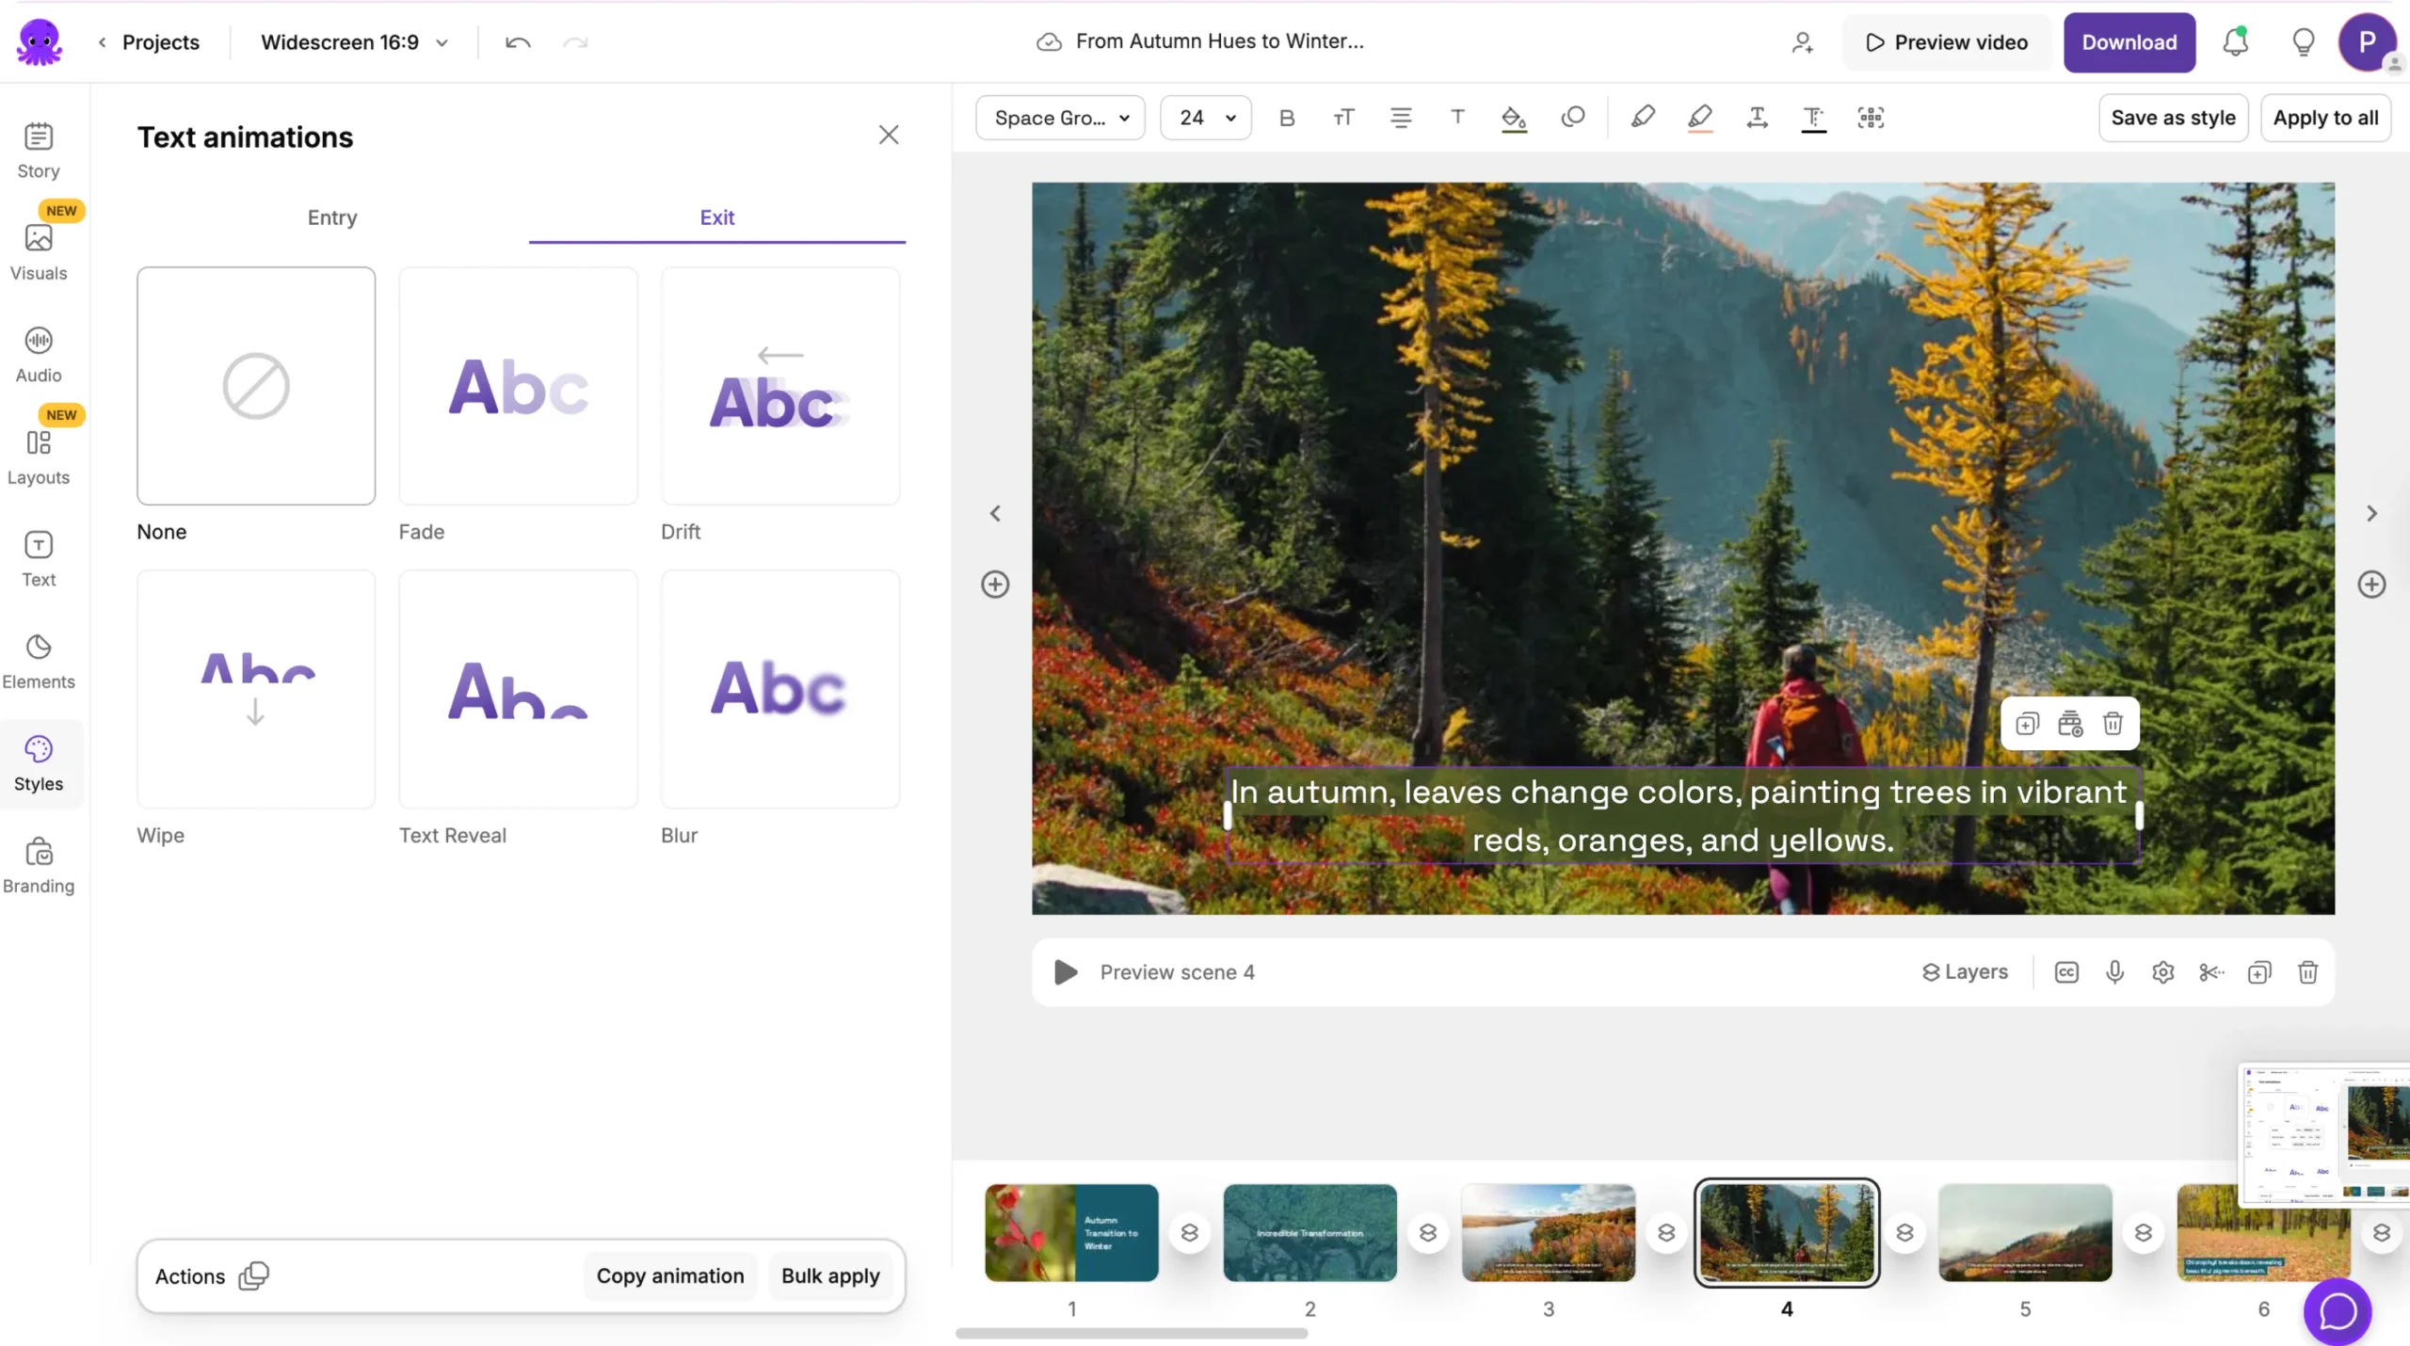Open the Space Grotesk font dropdown
This screenshot has width=2410, height=1346.
(x=1060, y=118)
